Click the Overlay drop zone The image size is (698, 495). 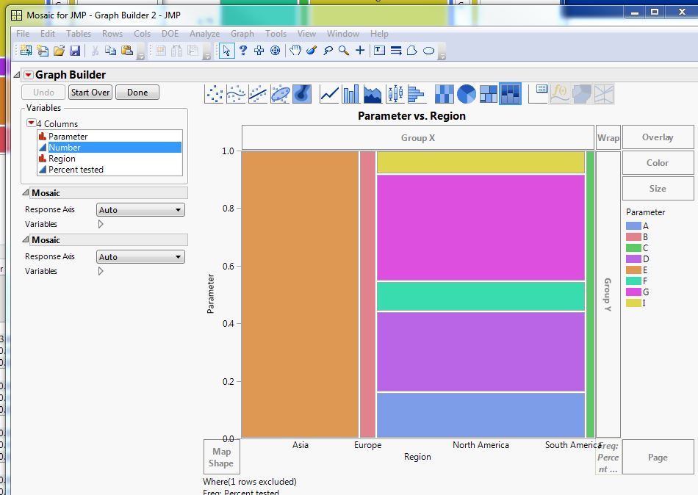coord(658,137)
